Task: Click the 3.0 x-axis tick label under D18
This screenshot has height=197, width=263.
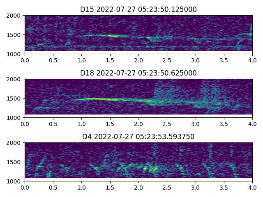Action: pyautogui.click(x=196, y=124)
